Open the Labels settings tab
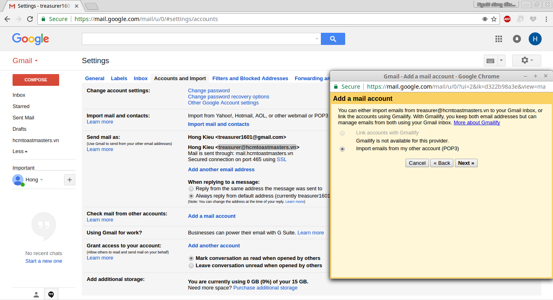Viewport: 553px width, 300px height. point(119,79)
